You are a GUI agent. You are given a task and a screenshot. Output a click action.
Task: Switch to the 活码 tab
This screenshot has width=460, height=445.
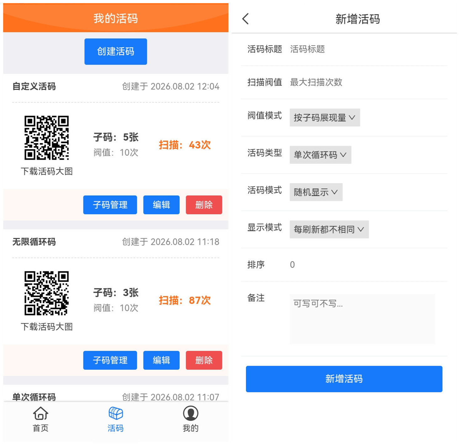tap(116, 419)
